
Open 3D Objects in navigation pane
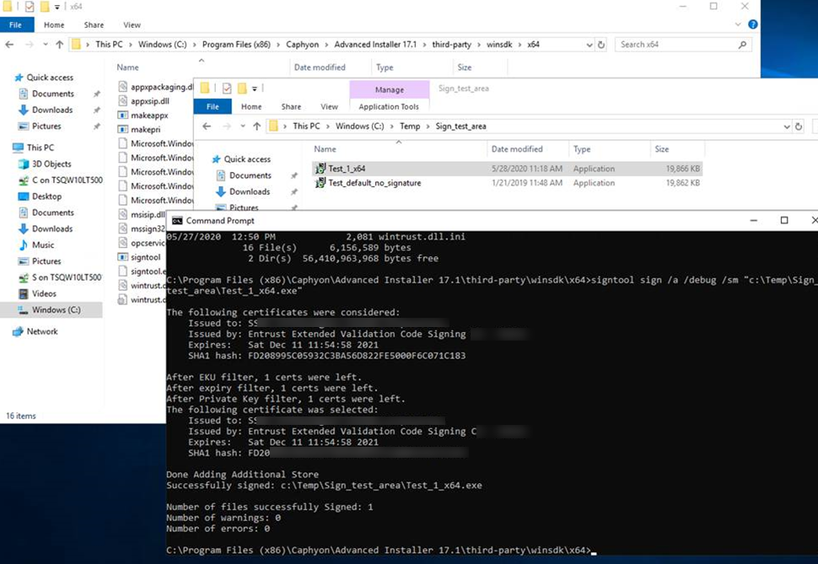pyautogui.click(x=51, y=164)
